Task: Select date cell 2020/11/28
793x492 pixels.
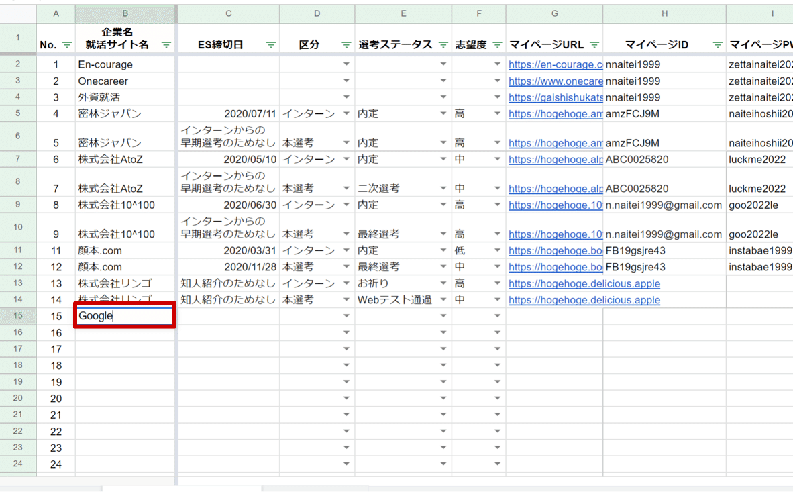Action: pyautogui.click(x=229, y=266)
